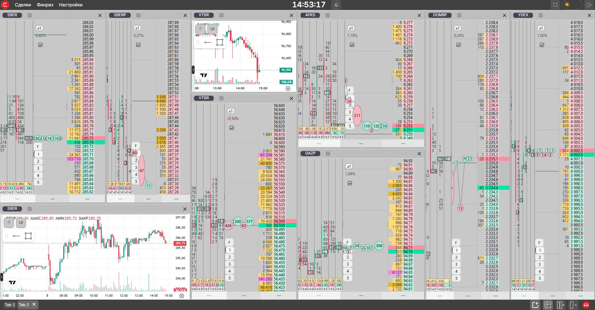Open the Финрез menu

pos(45,5)
